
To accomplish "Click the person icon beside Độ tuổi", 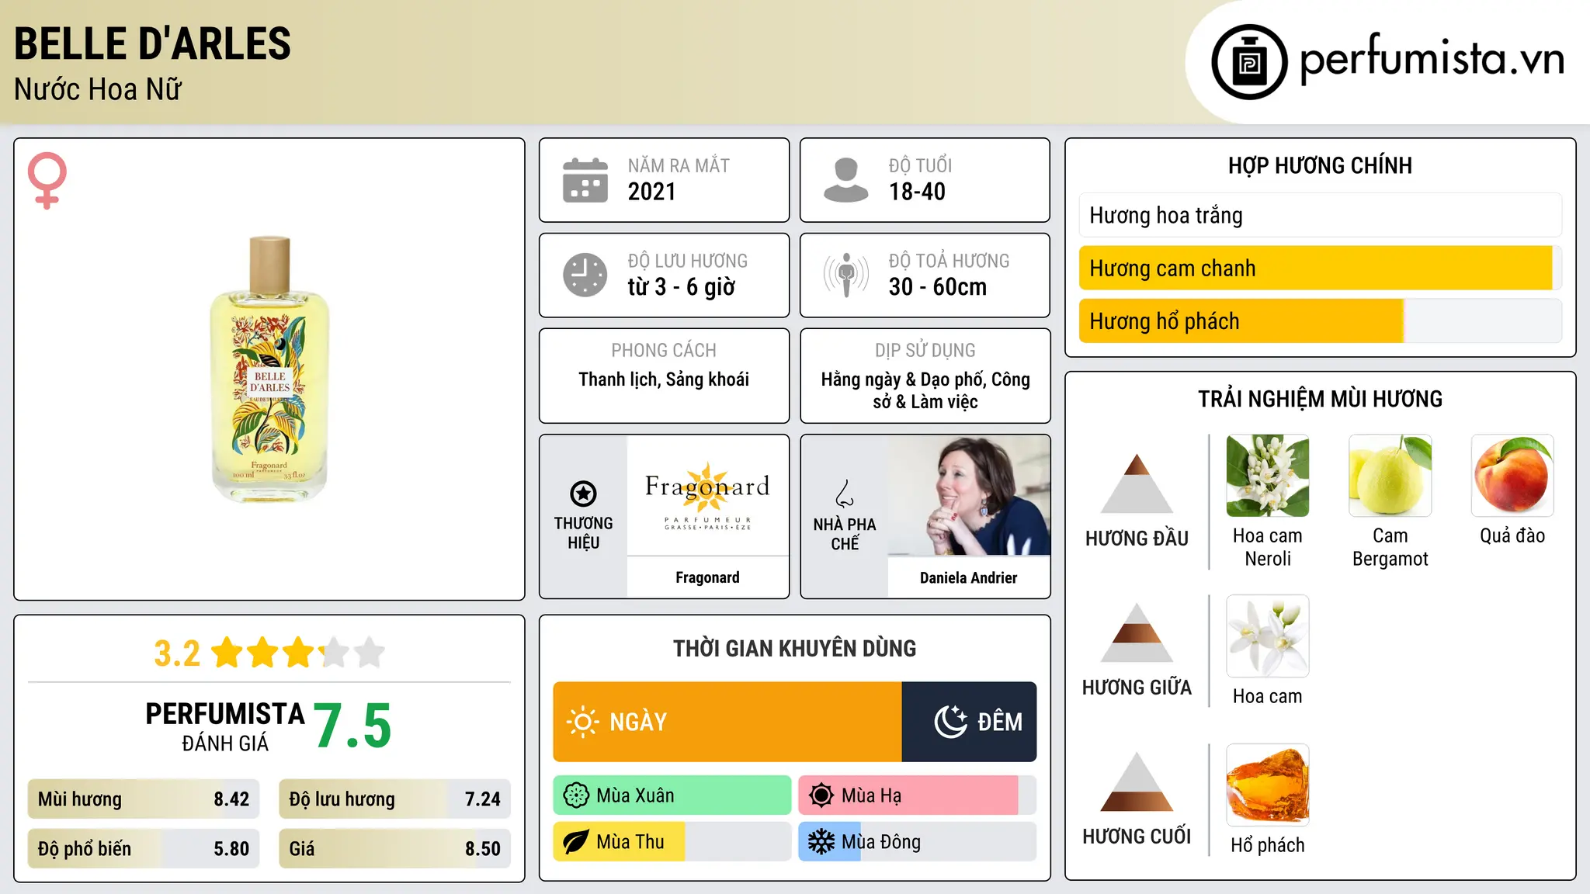I will click(x=846, y=180).
